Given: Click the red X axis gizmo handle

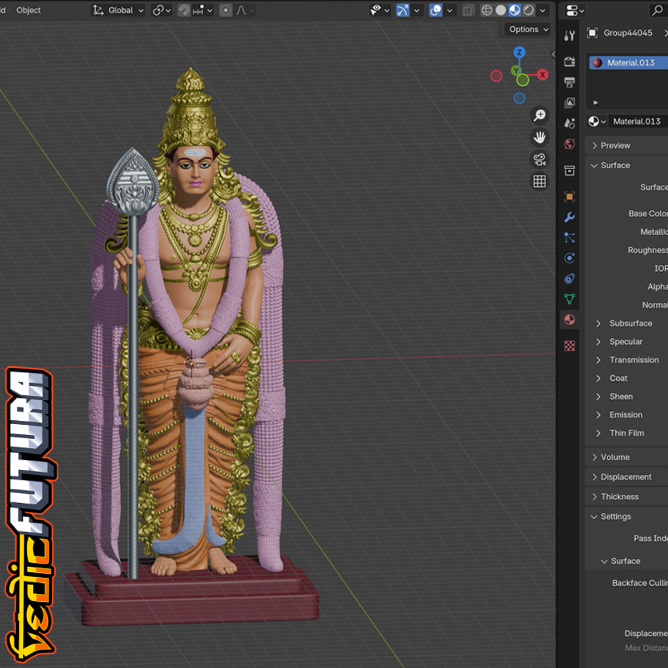Looking at the screenshot, I should pos(542,75).
